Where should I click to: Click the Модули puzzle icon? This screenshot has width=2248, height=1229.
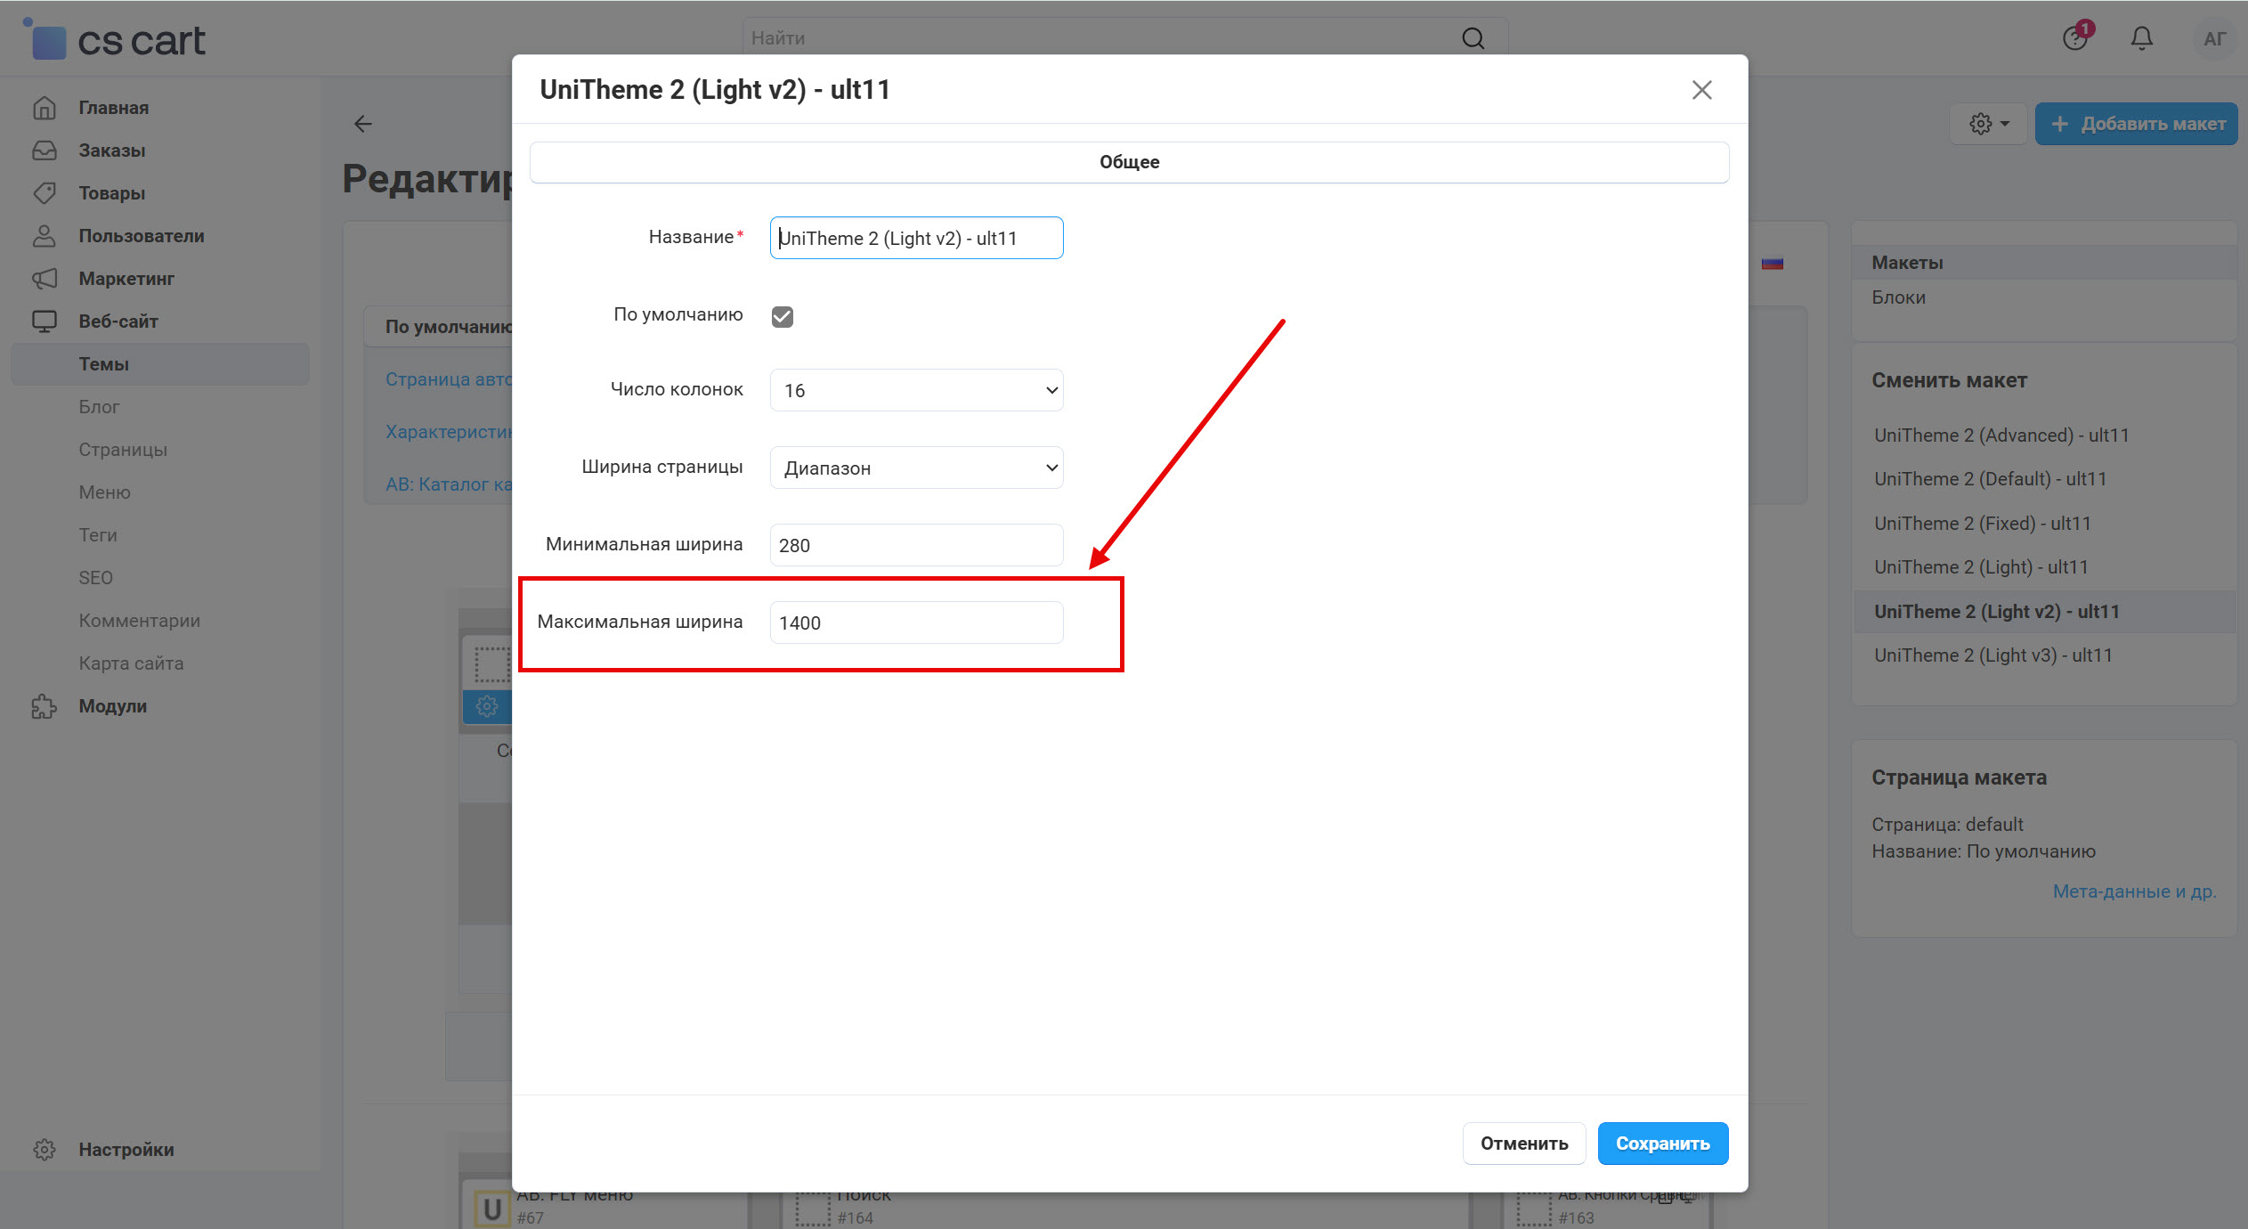pyautogui.click(x=45, y=706)
